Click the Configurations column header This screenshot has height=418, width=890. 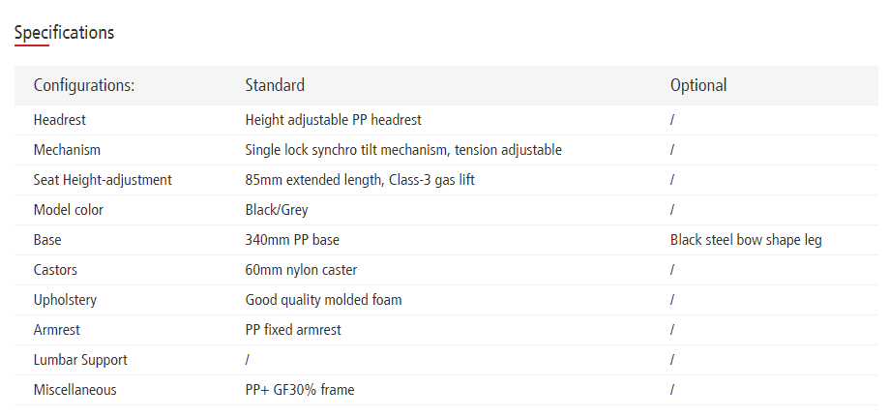(x=84, y=85)
